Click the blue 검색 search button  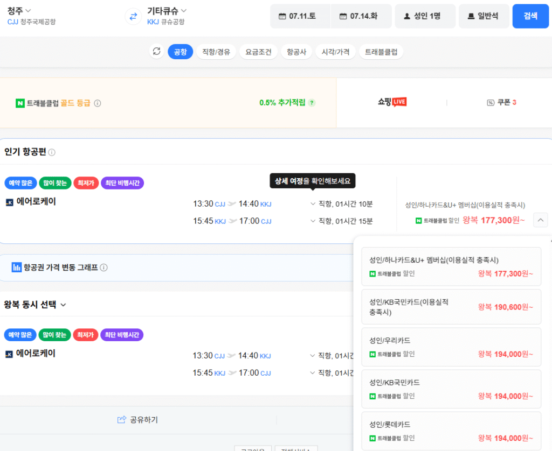pos(530,16)
